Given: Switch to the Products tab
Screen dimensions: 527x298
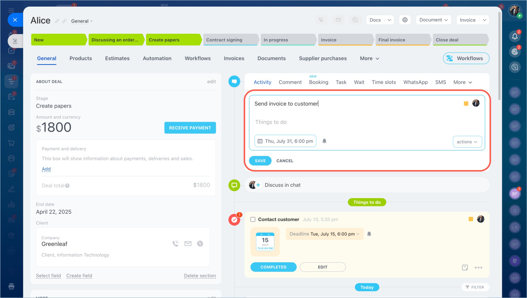Looking at the screenshot, I should click(81, 58).
